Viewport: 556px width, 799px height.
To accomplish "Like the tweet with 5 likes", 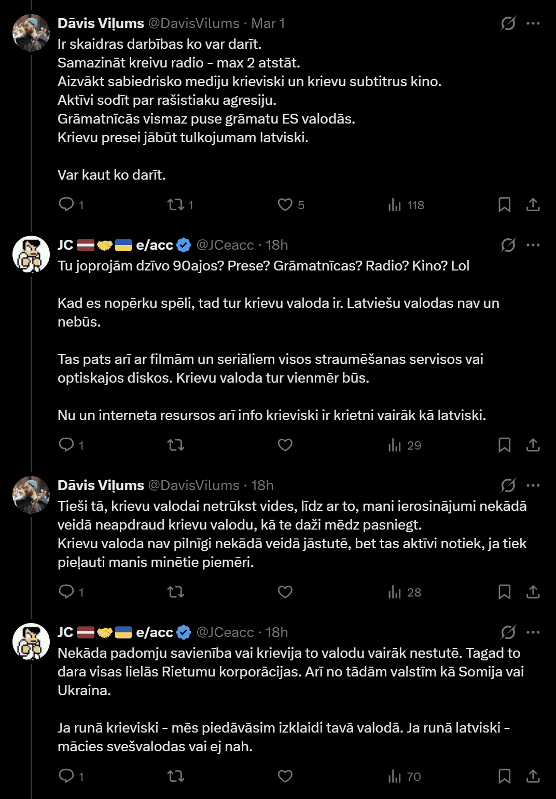I will [x=285, y=205].
